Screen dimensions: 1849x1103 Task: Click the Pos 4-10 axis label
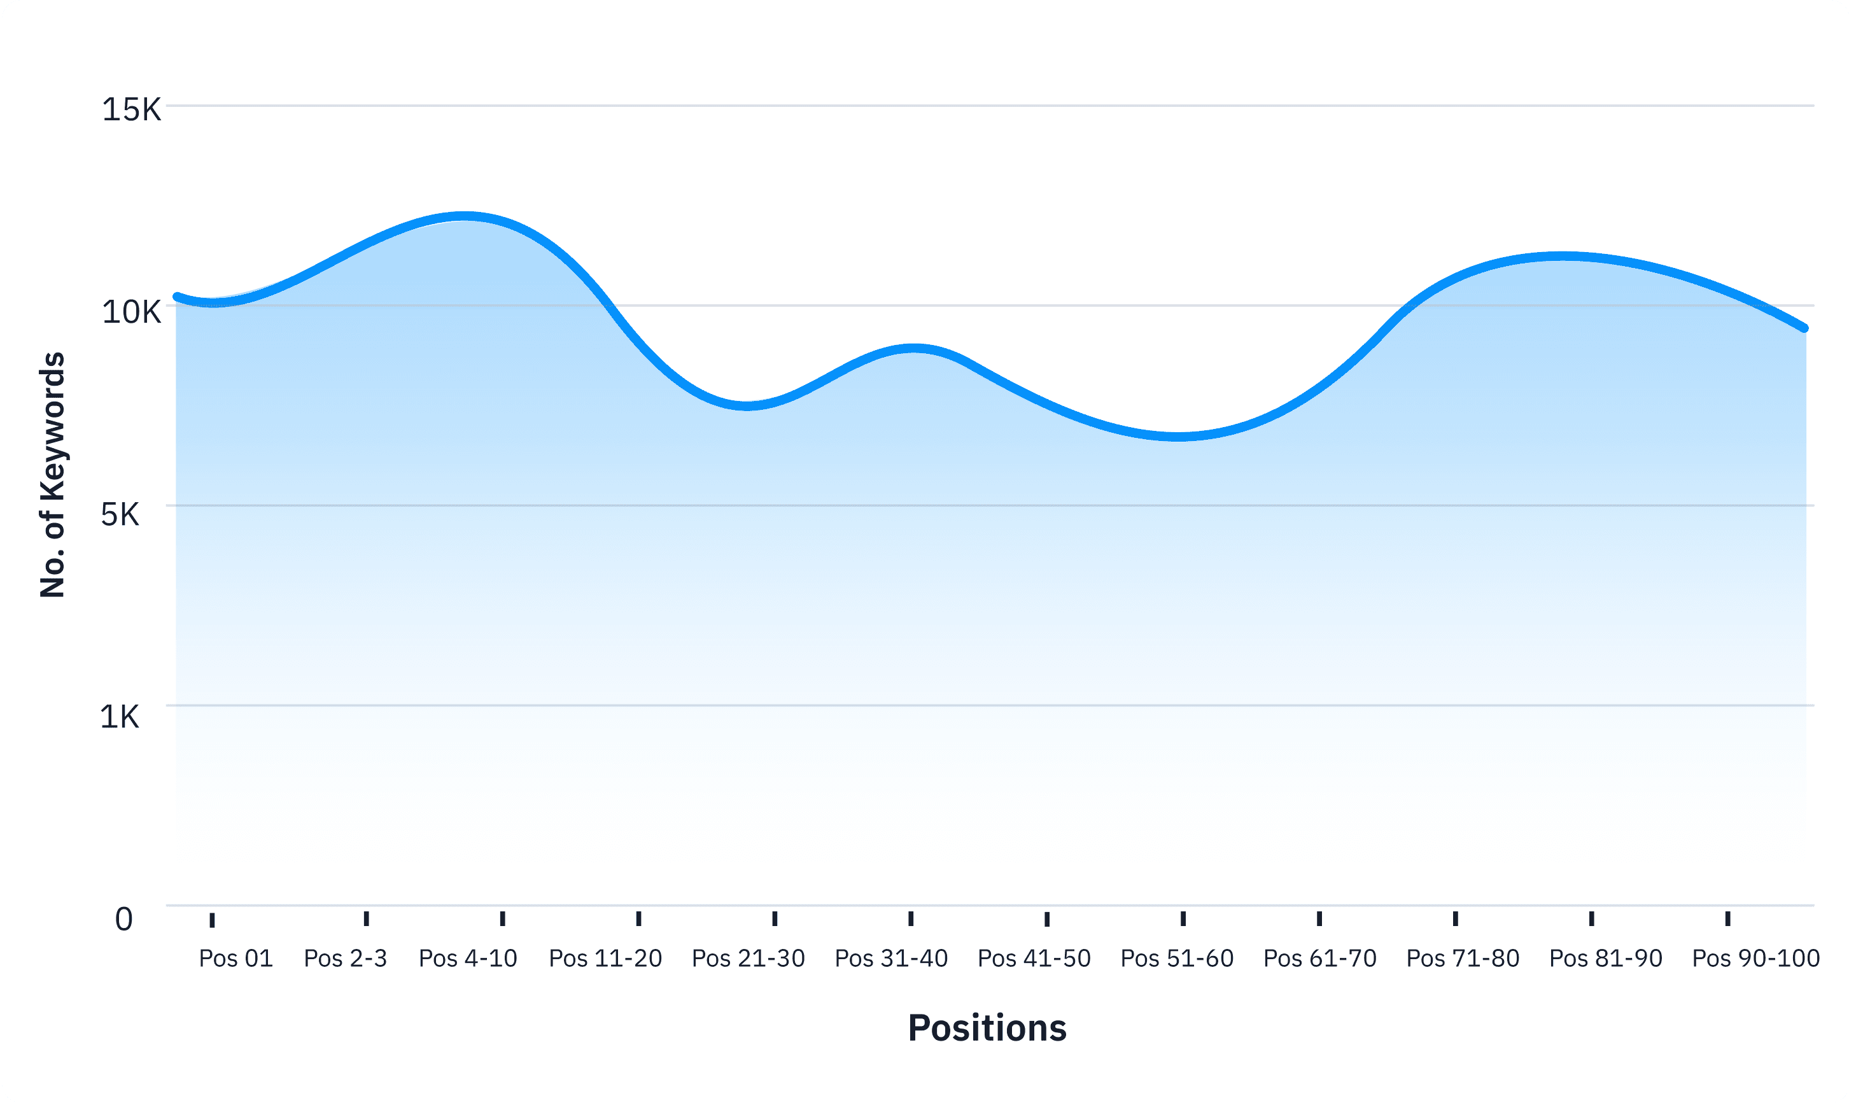[468, 959]
